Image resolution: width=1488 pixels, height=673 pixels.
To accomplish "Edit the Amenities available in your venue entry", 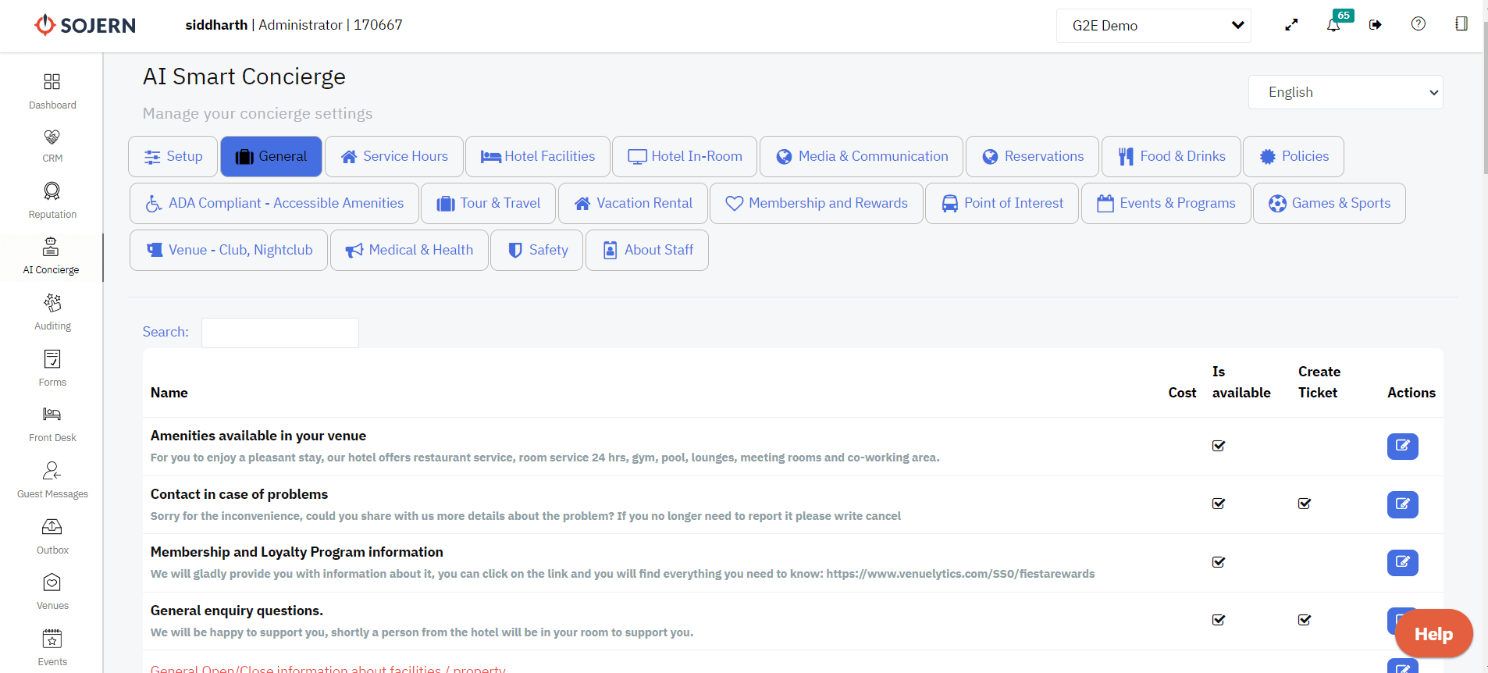I will tap(1402, 446).
